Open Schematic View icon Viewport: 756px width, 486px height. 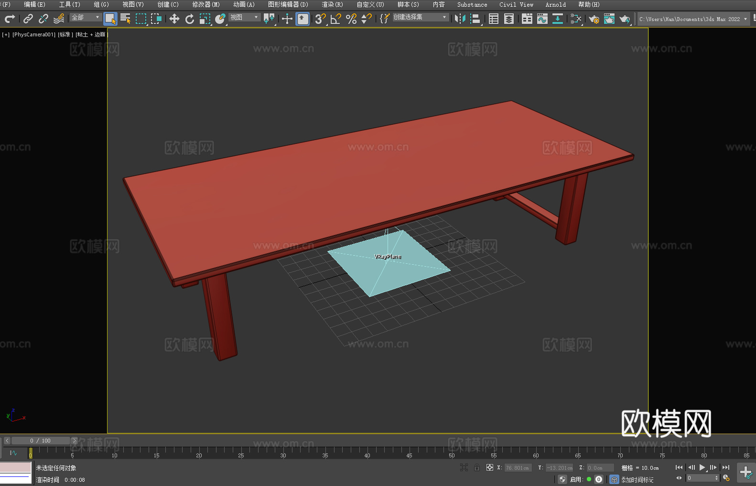pyautogui.click(x=558, y=19)
